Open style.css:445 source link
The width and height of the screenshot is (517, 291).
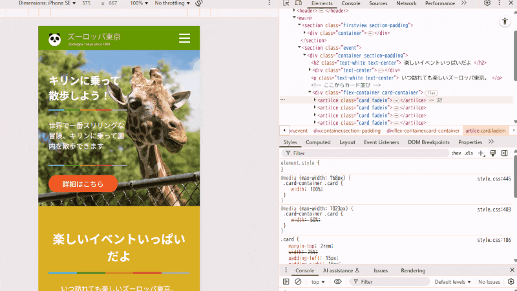click(494, 179)
